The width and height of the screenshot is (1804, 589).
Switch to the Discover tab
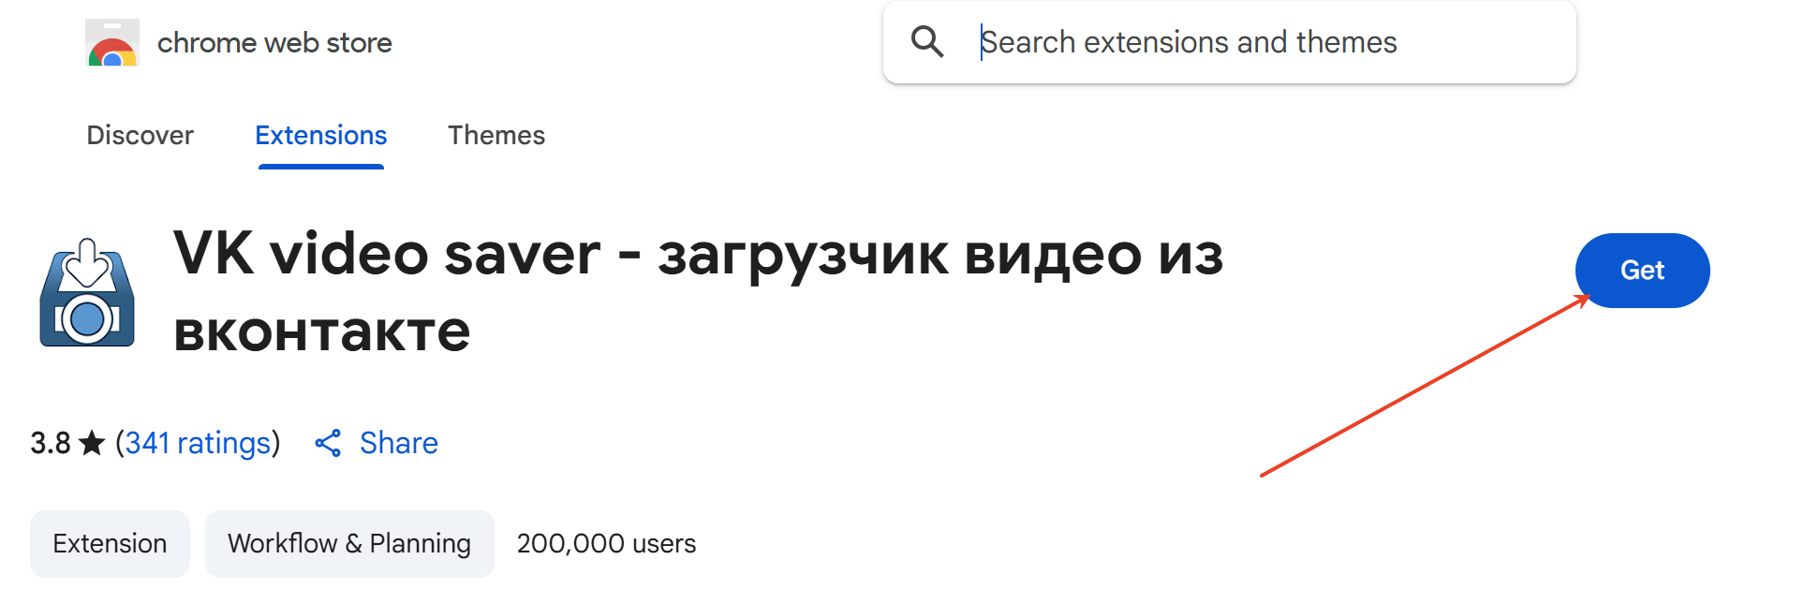pyautogui.click(x=140, y=135)
